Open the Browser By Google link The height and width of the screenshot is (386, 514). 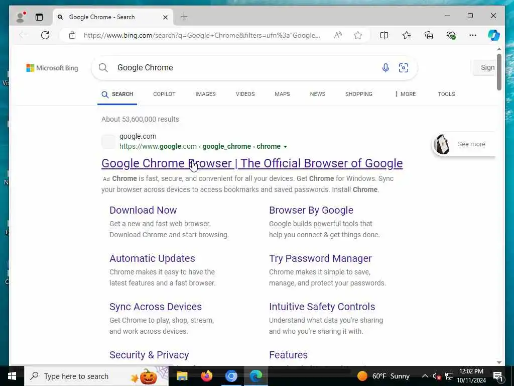click(x=311, y=210)
